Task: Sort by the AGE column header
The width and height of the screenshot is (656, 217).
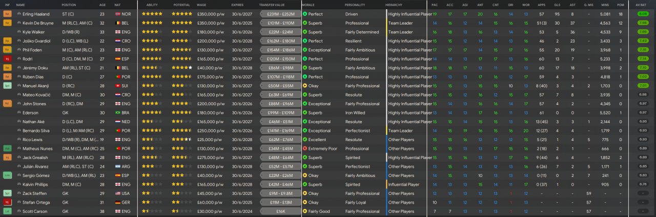Action: click(x=102, y=5)
